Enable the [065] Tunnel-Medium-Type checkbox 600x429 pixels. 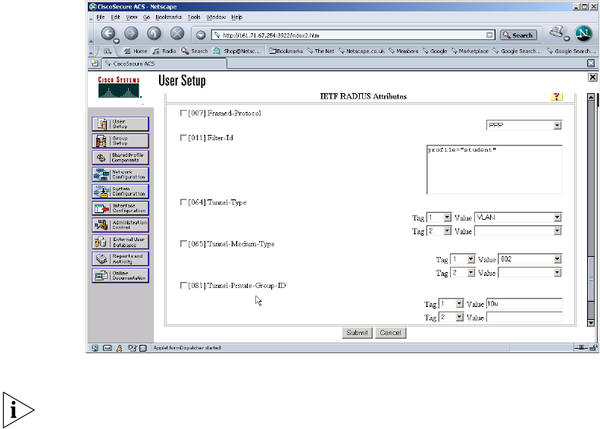pos(183,244)
